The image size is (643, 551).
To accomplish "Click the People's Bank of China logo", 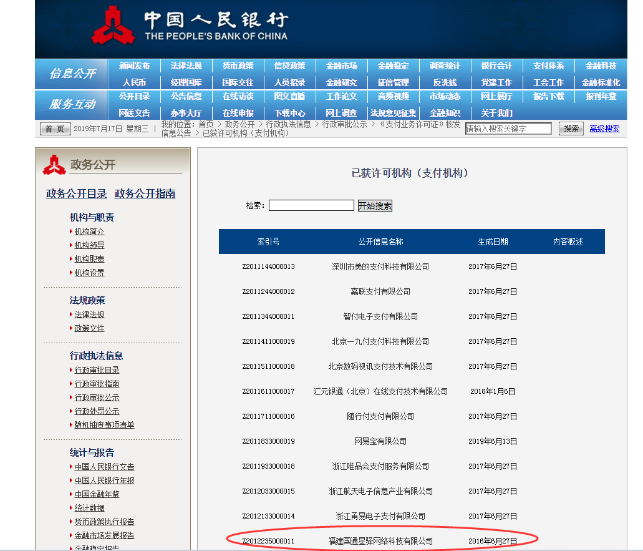I will pyautogui.click(x=113, y=26).
